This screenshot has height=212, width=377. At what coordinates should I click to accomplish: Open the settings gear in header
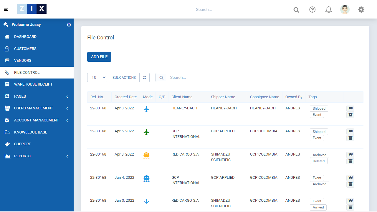coord(361,10)
